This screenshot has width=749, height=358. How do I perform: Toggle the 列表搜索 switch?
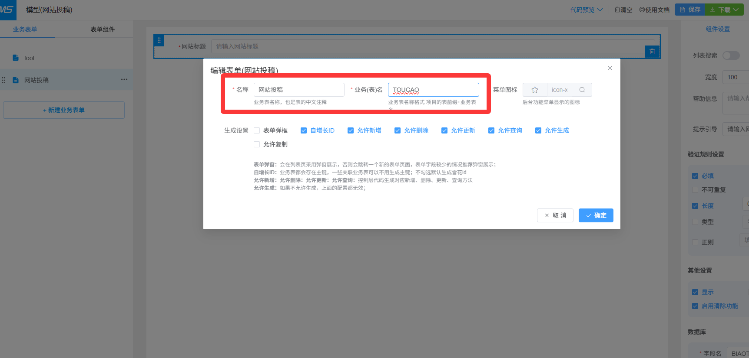(731, 55)
